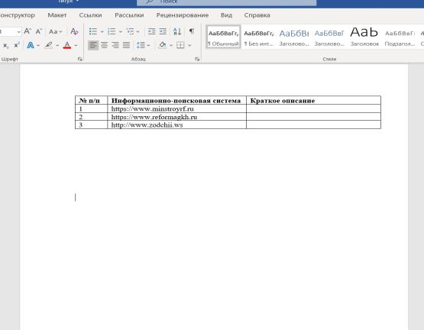Increase font size with the large A icon

28,31
